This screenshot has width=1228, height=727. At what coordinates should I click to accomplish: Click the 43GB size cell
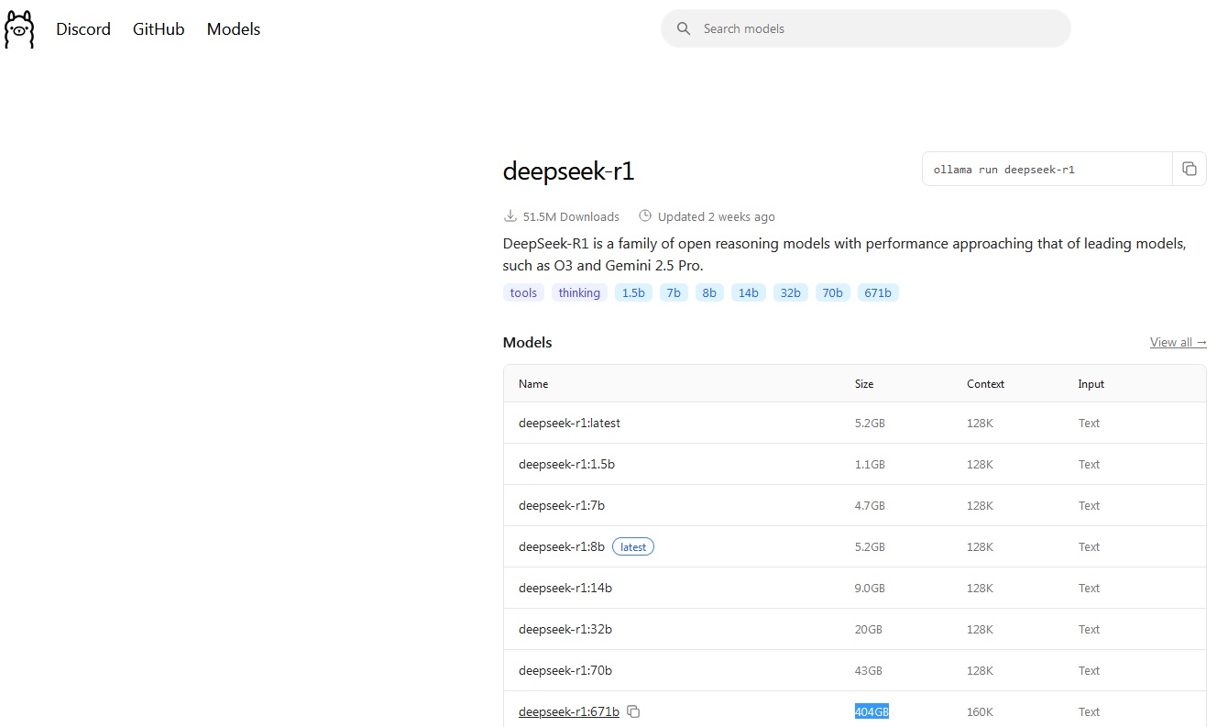pos(869,670)
